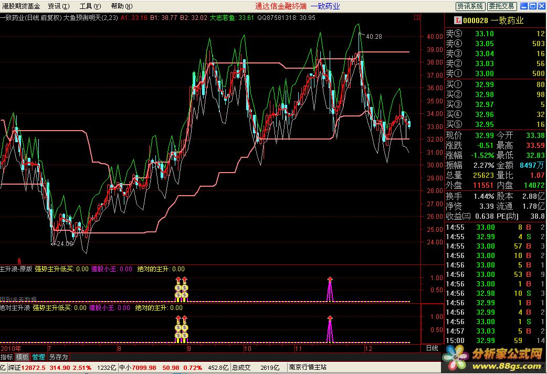Switch to the 模板 tab
Screen dimensions: 547x374
pyautogui.click(x=23, y=357)
